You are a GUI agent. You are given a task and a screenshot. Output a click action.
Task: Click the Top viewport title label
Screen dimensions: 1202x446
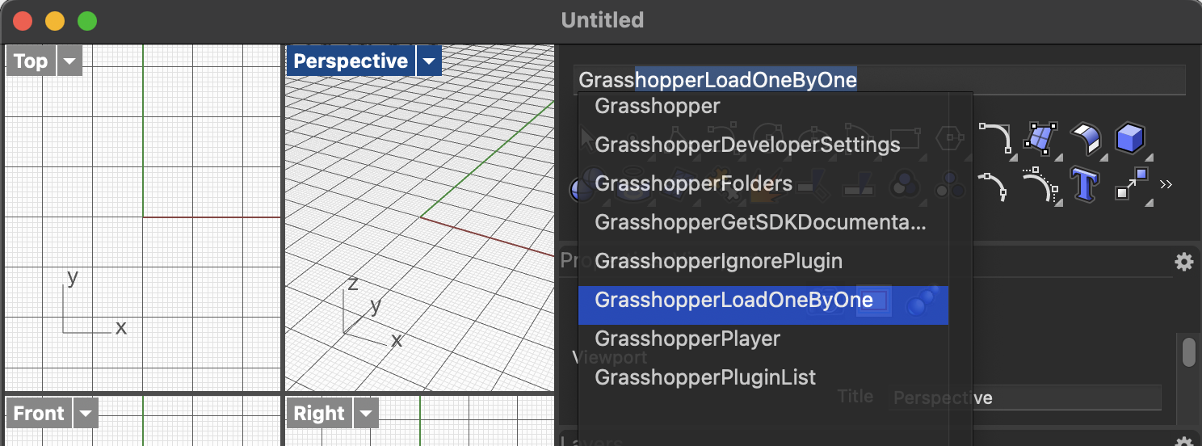[31, 61]
